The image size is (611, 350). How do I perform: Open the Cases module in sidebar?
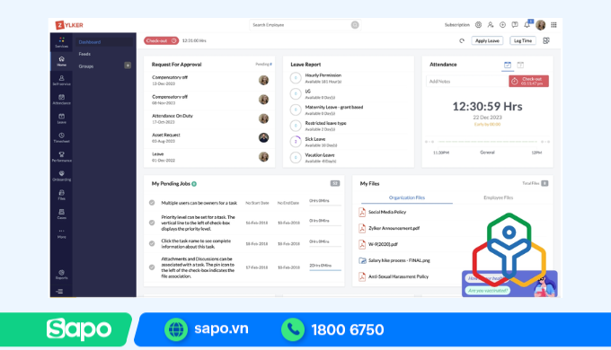click(x=62, y=214)
